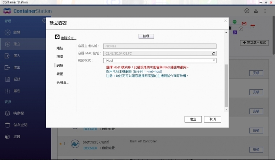Click the compass icon in background
The height and width of the screenshot is (160, 275).
click(241, 29)
